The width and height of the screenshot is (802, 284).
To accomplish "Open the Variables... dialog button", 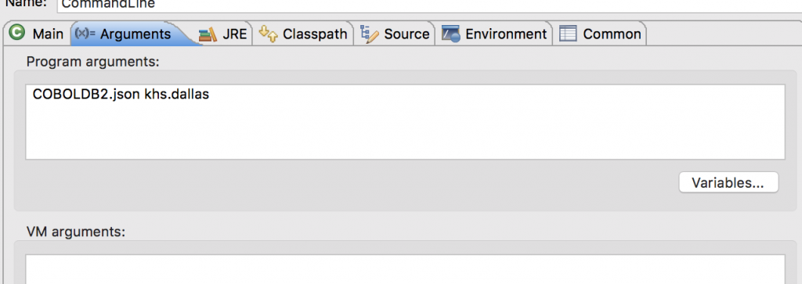I will click(x=728, y=182).
